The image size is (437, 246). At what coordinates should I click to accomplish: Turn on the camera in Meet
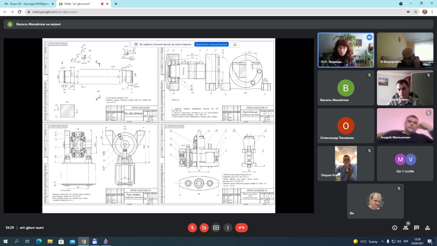tap(204, 228)
